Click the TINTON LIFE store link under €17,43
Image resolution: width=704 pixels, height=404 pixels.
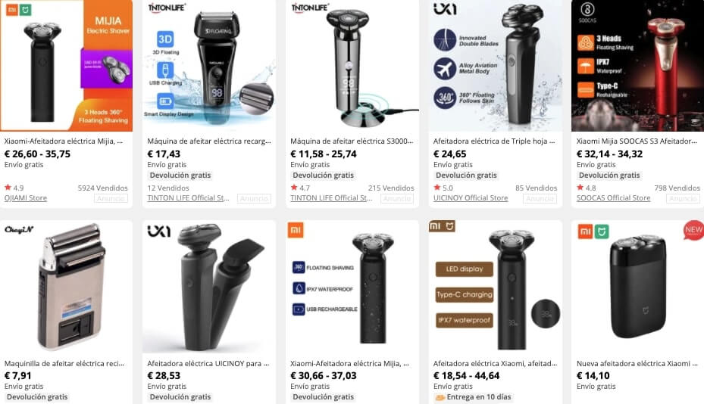pyautogui.click(x=188, y=197)
